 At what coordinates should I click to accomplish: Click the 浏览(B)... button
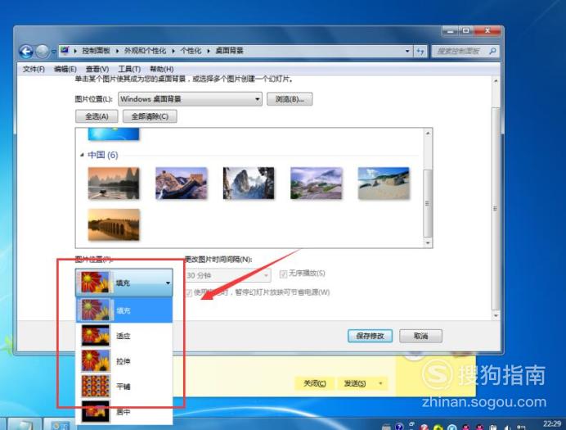(290, 99)
